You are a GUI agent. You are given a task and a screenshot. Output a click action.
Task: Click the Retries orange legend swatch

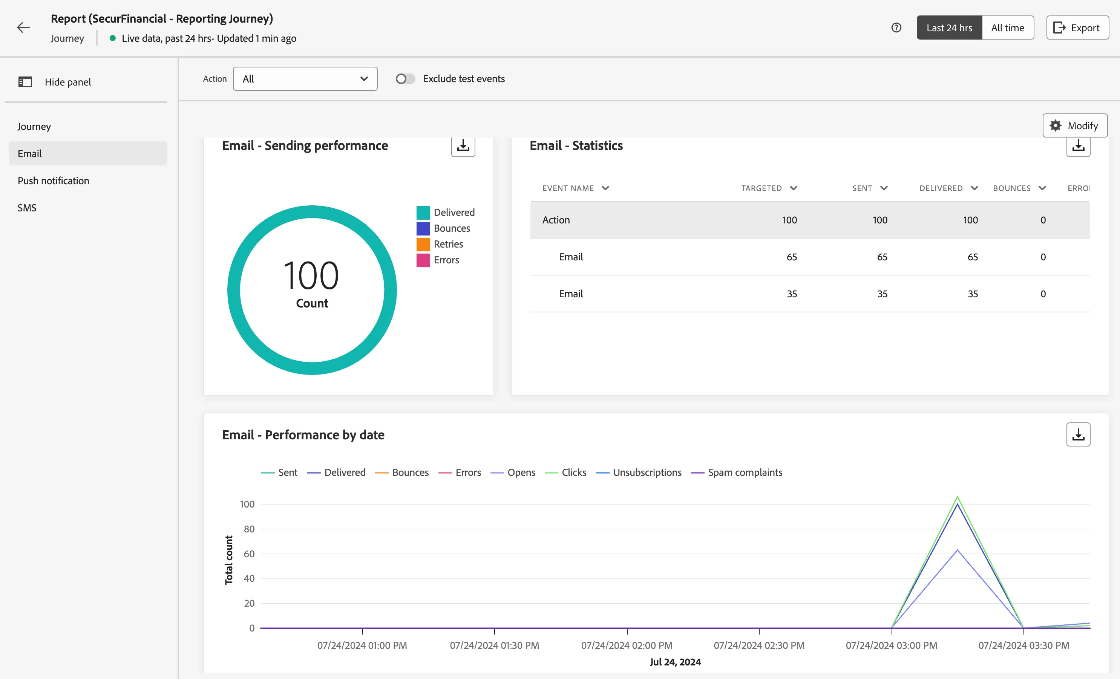423,245
